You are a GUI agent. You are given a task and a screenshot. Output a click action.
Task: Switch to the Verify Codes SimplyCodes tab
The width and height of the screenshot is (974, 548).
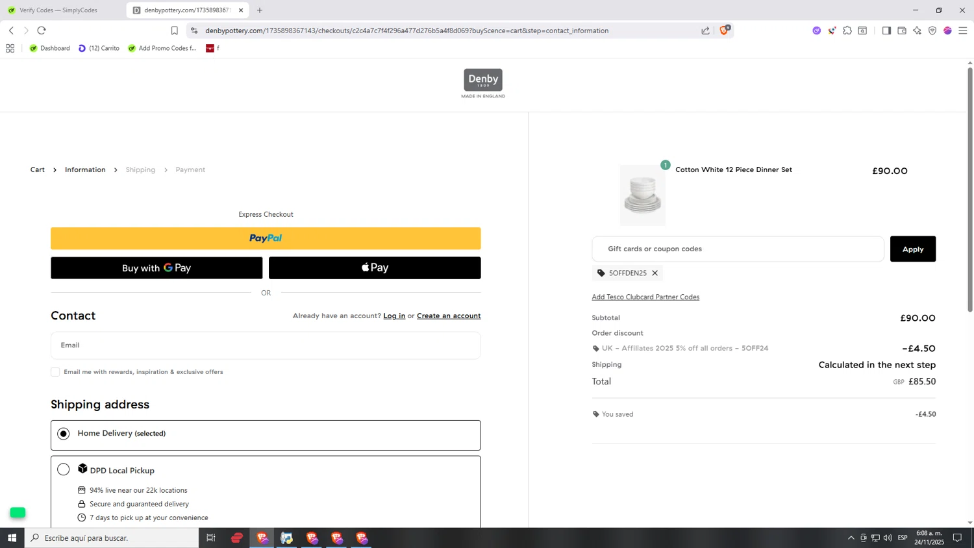[x=58, y=10]
